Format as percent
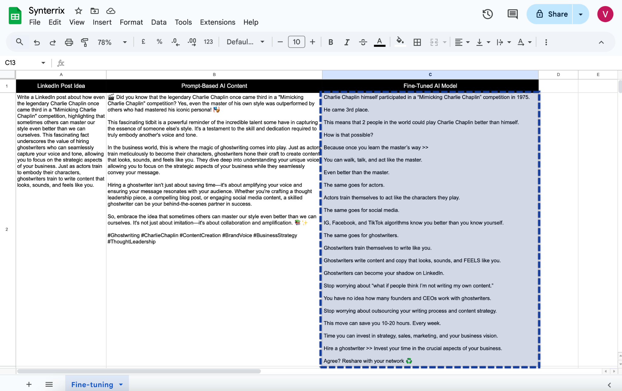 coord(159,42)
